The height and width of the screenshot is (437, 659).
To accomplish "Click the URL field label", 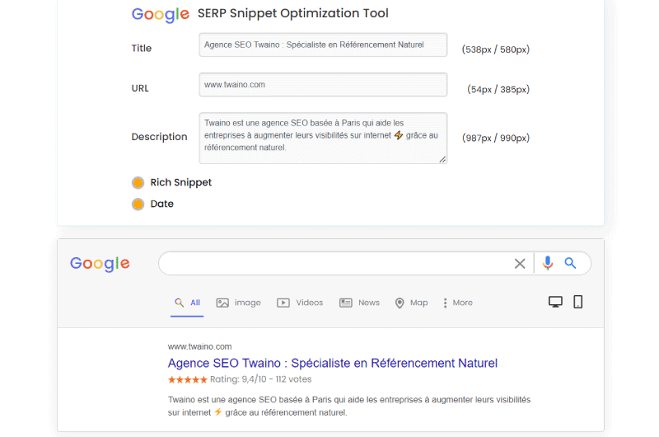I will (140, 88).
